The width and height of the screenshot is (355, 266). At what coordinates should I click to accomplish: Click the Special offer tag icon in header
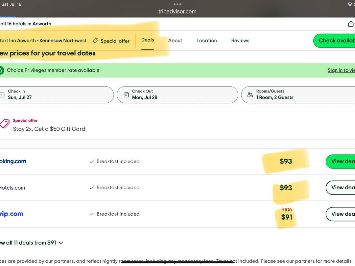point(96,41)
